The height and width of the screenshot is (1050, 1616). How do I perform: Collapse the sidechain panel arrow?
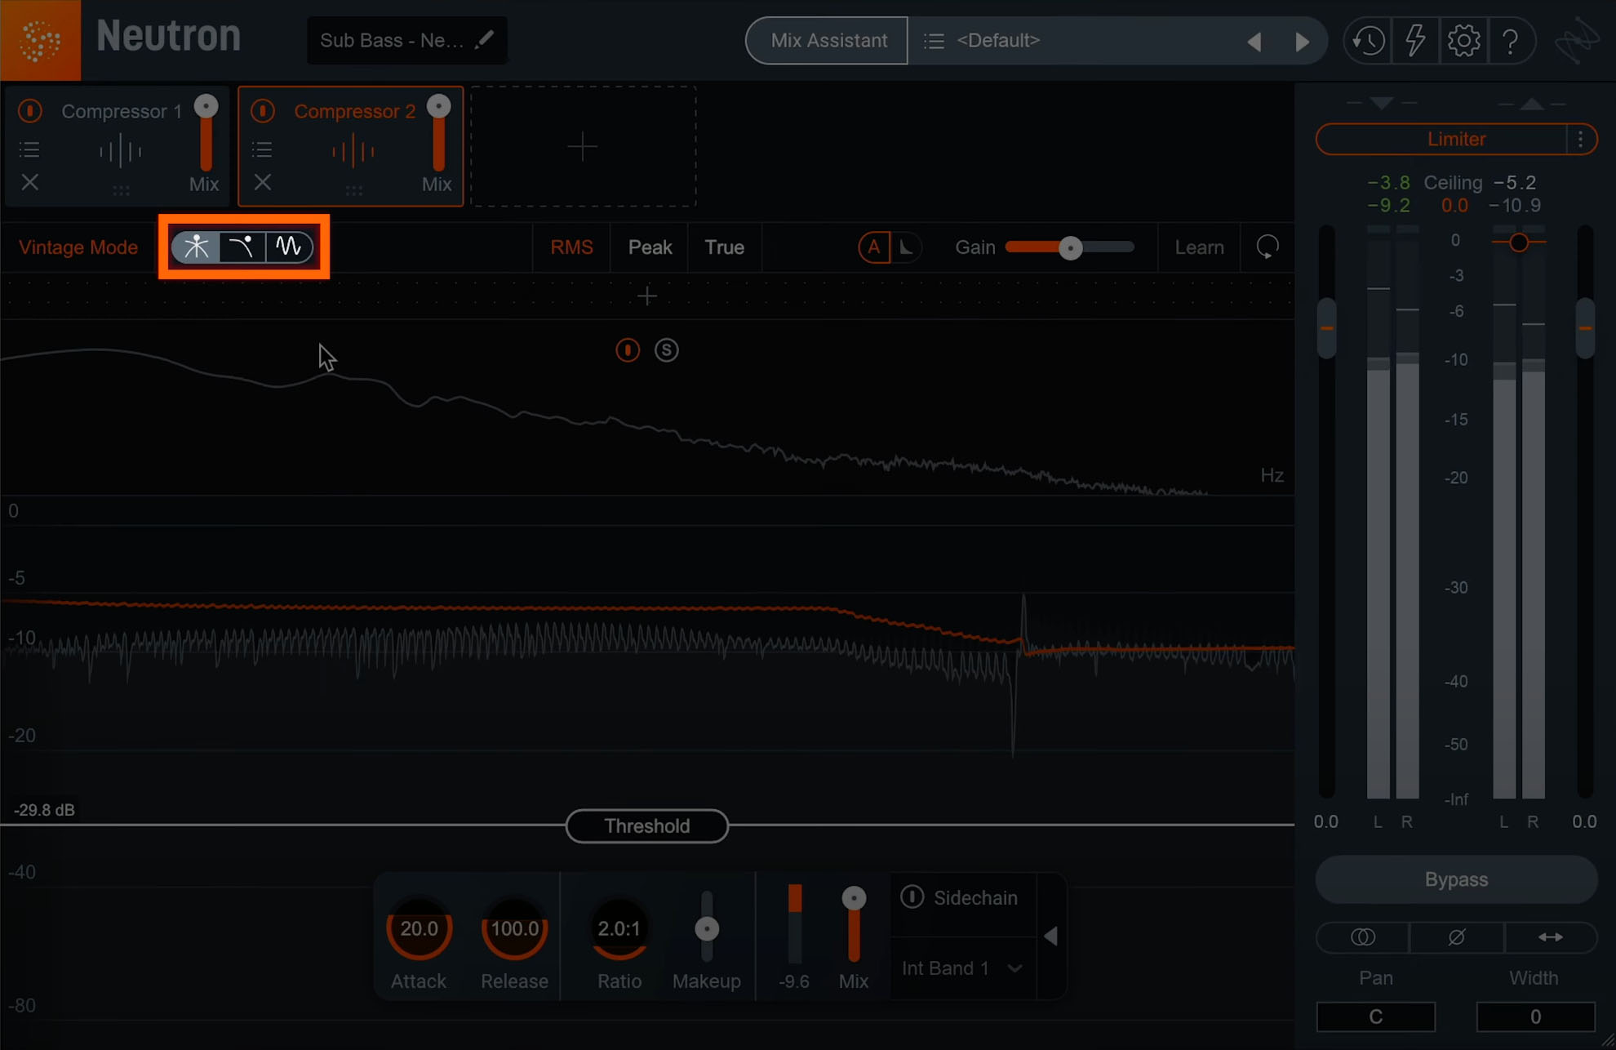click(1051, 936)
